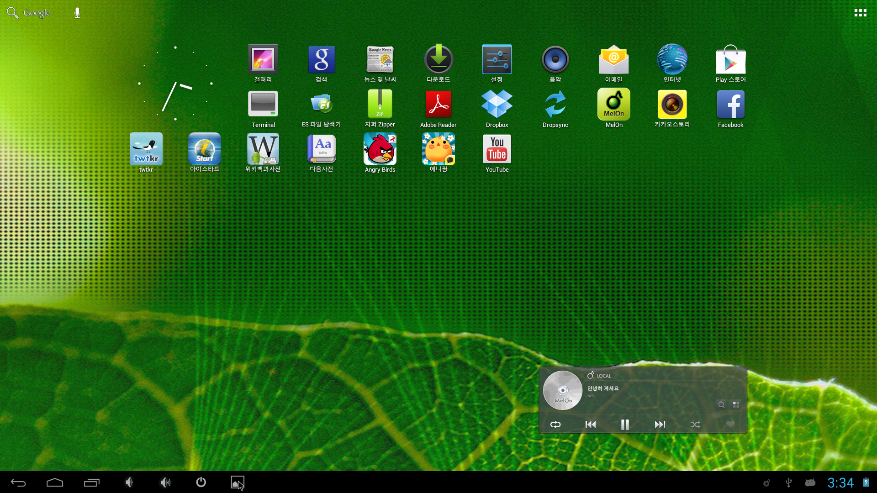Click the MelOn album disc thumbnail
The width and height of the screenshot is (877, 493).
click(563, 390)
